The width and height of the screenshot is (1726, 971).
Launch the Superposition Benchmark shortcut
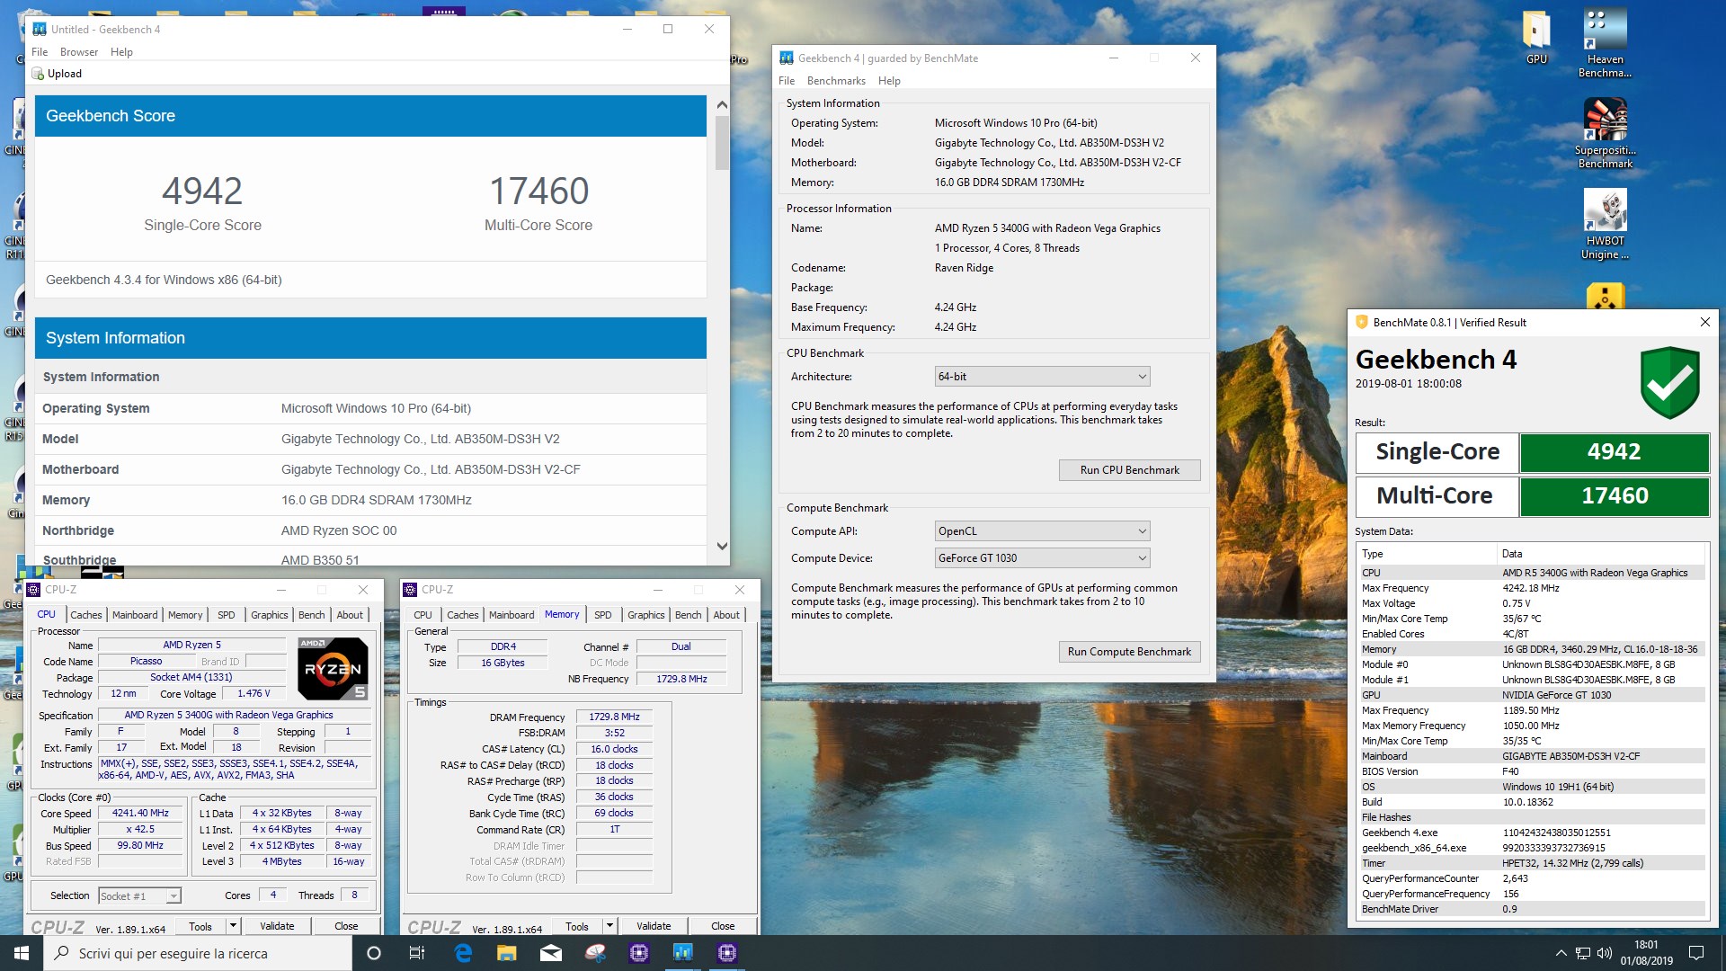[x=1605, y=133]
